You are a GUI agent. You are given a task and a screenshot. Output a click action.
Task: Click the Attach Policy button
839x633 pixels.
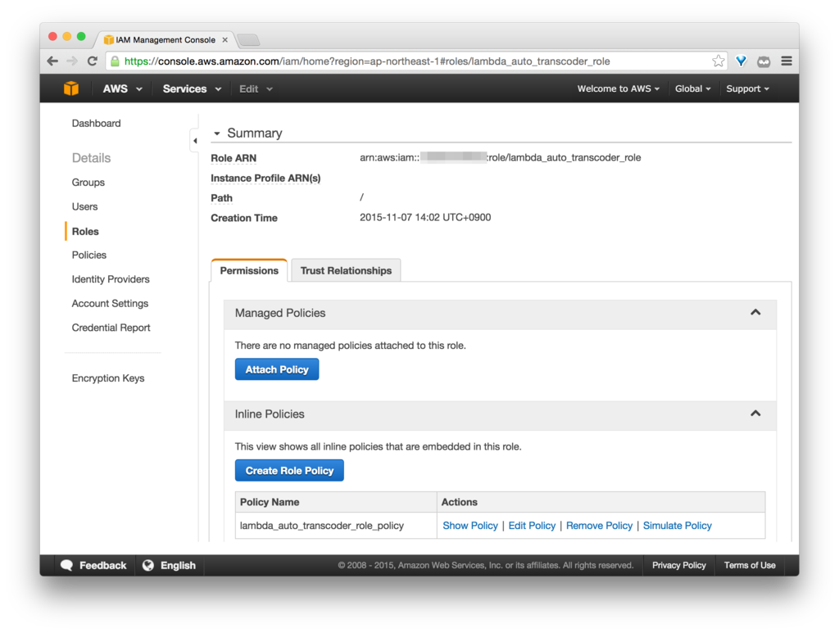(277, 369)
